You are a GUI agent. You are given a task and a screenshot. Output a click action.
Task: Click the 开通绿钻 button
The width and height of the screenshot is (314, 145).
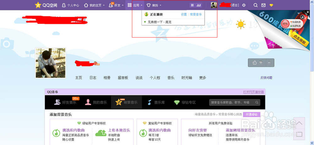coord(252,115)
